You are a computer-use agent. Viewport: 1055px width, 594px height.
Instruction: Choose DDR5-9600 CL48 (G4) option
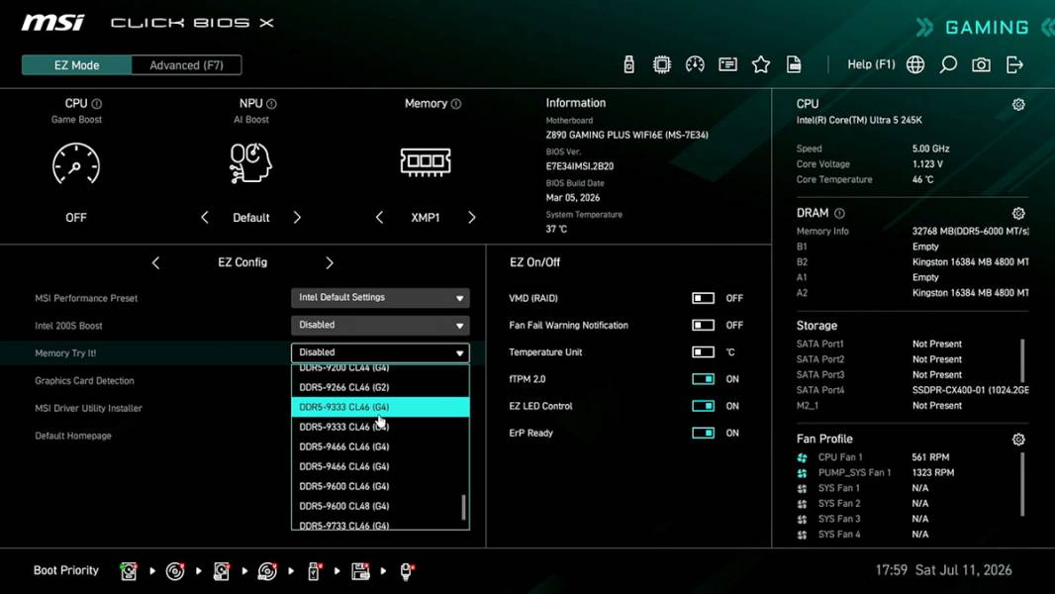[380, 506]
